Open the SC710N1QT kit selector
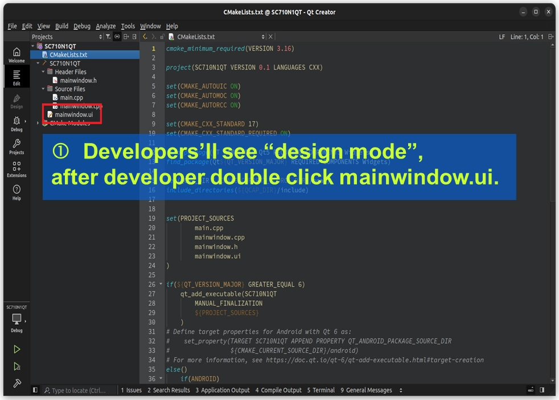 (17, 319)
